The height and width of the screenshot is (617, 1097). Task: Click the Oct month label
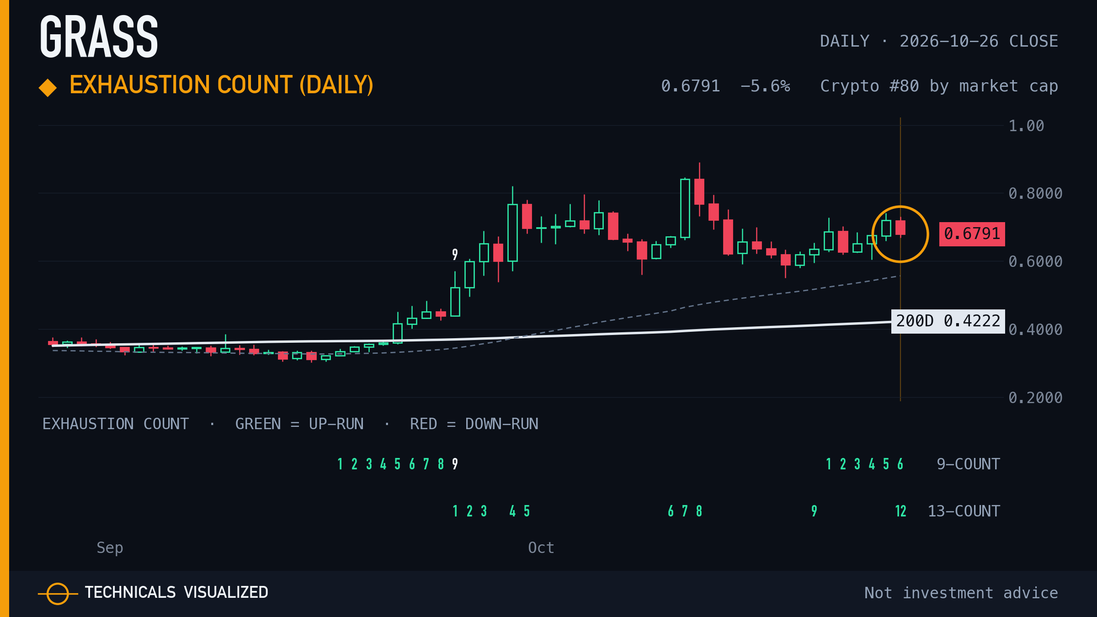coord(541,548)
